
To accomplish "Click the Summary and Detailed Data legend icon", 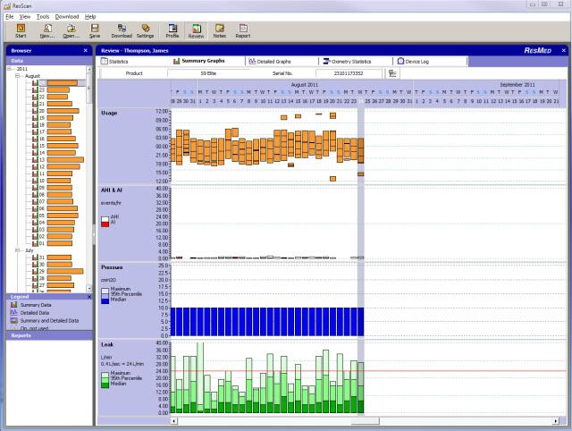I will pyautogui.click(x=14, y=321).
